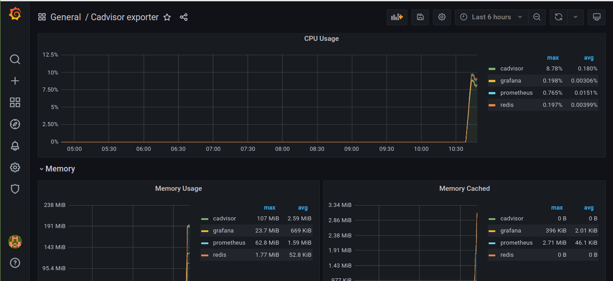Toggle cadvisor series in Memory Usage legend
Image resolution: width=613 pixels, height=281 pixels.
225,219
